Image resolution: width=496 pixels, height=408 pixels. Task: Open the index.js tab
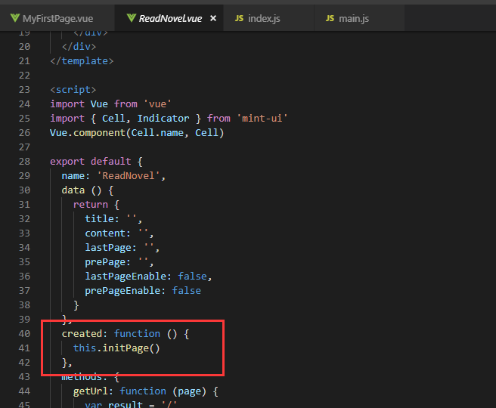pyautogui.click(x=268, y=18)
